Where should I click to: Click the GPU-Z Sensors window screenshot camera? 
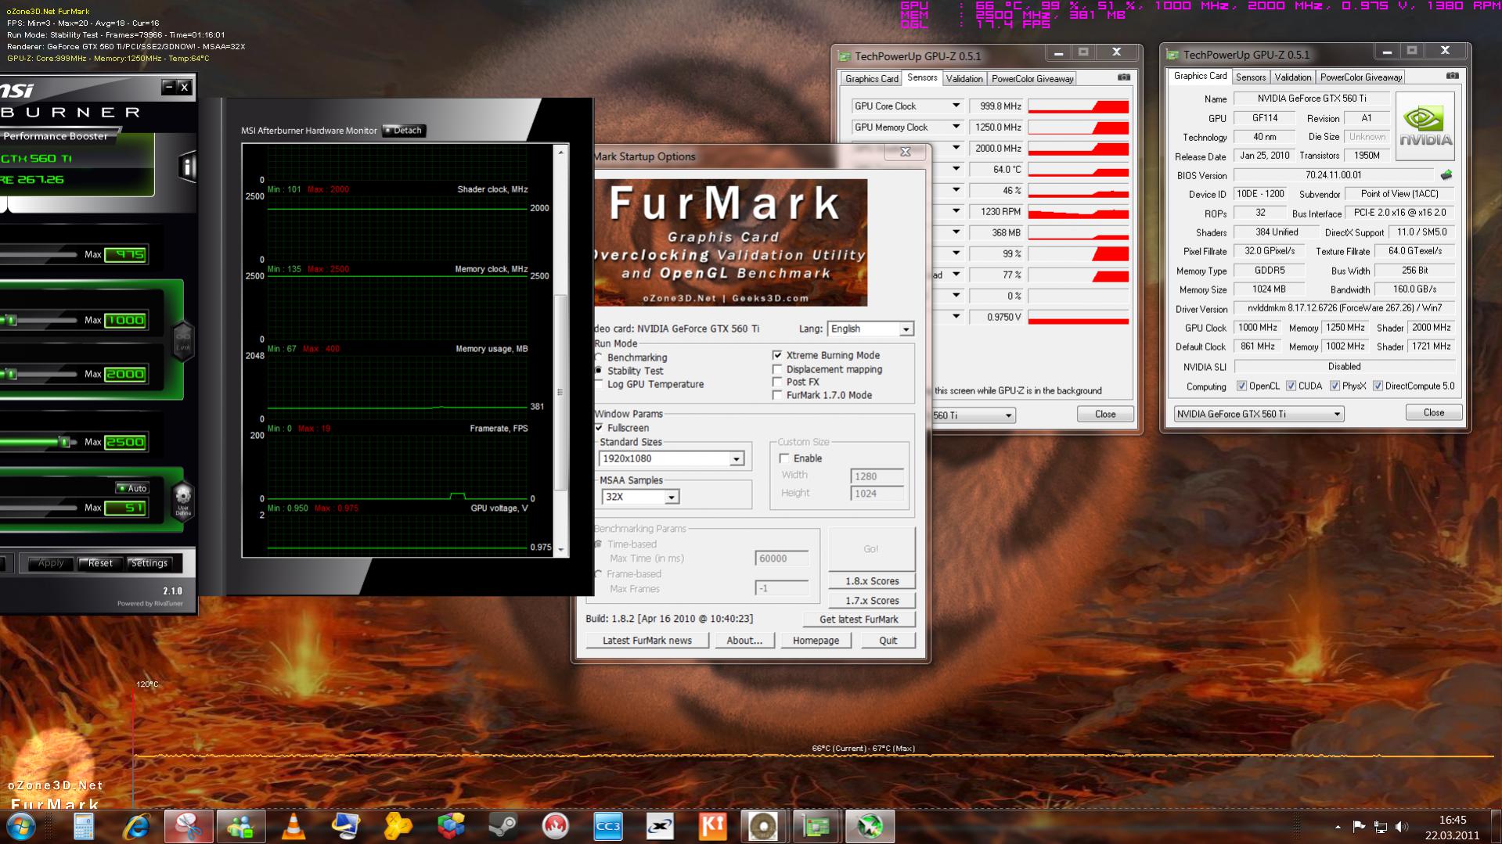tap(1124, 77)
